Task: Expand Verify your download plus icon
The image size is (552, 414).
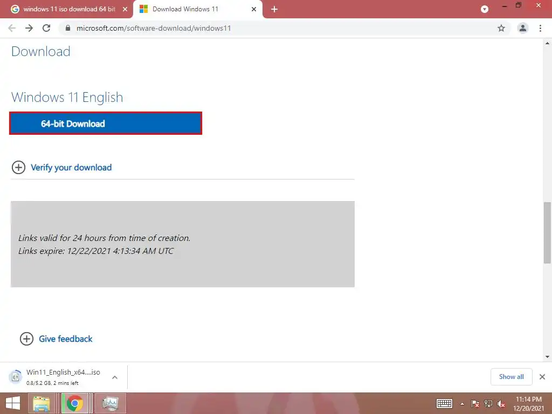Action: point(19,168)
